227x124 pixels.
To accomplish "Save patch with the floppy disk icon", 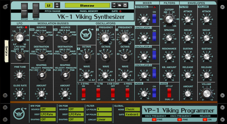I will (x=125, y=5).
